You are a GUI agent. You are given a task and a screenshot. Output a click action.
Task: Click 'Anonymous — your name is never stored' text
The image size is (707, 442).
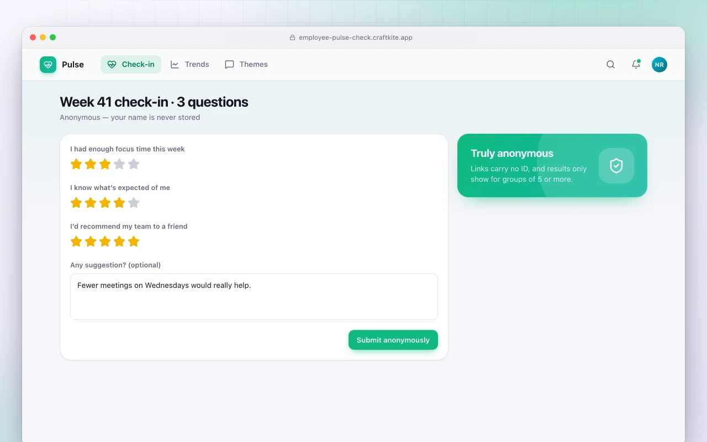130,117
